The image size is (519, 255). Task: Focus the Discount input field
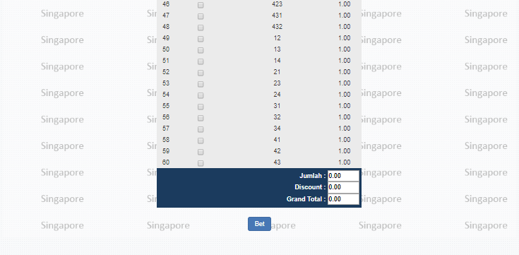click(343, 187)
